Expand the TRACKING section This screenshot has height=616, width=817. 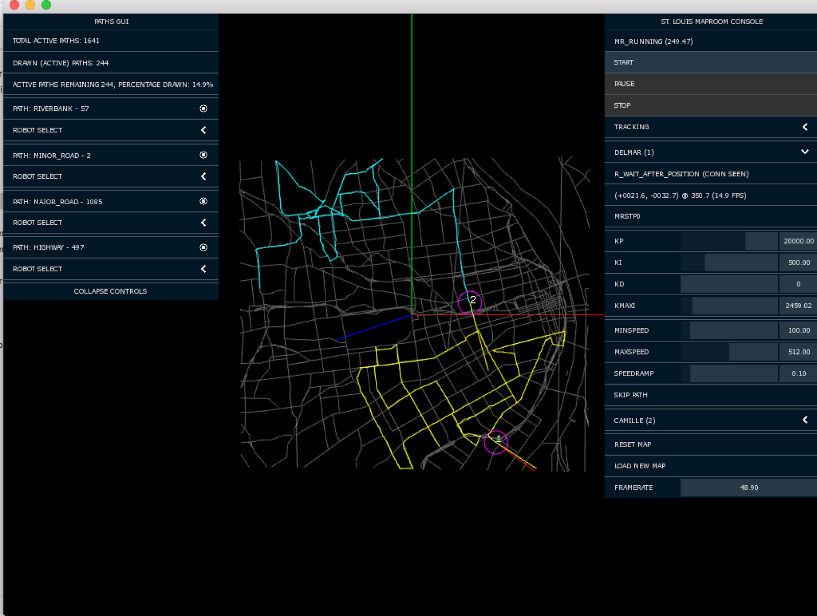805,127
